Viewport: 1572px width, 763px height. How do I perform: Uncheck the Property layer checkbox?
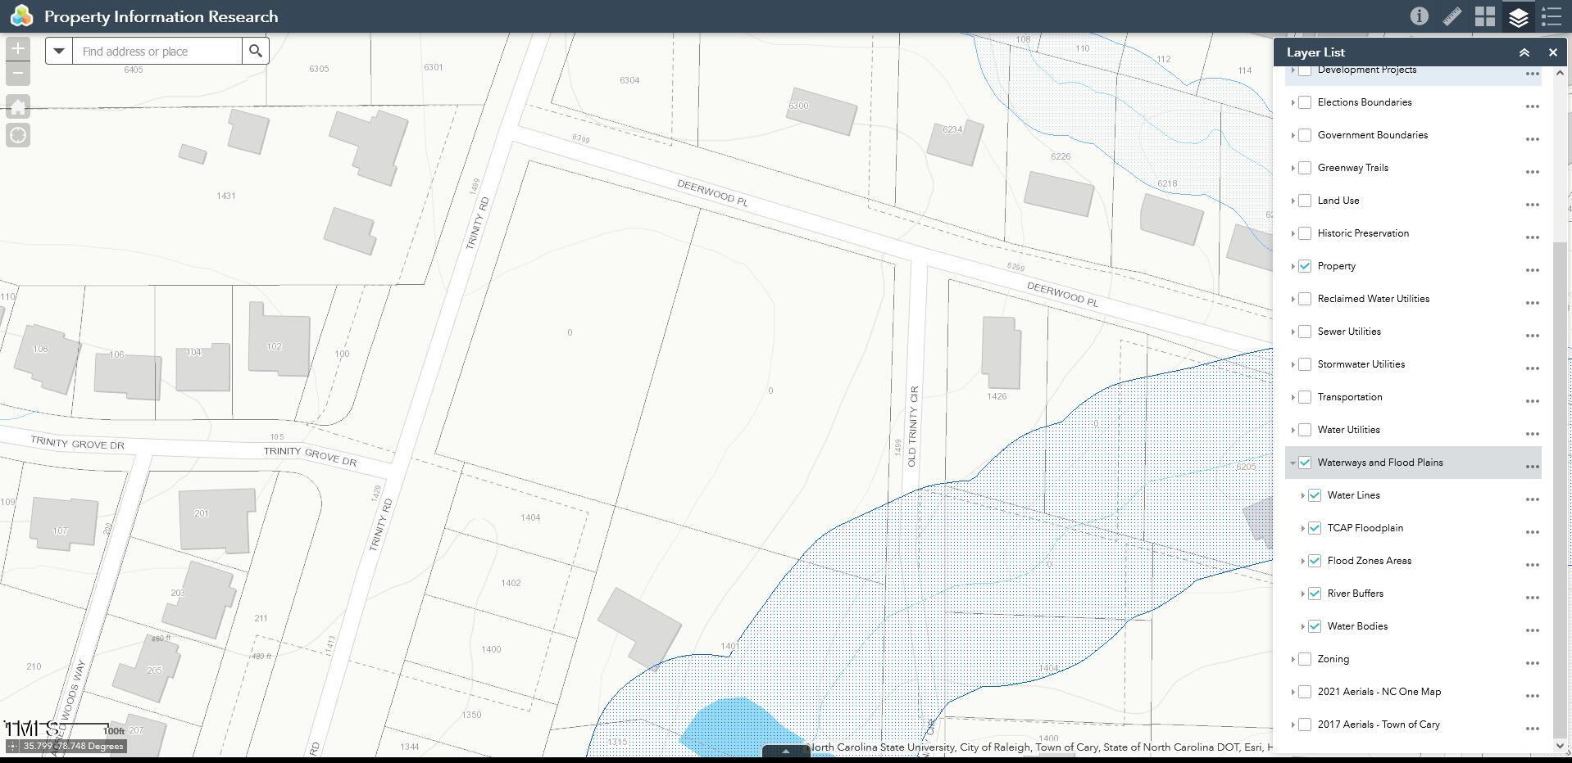[1305, 266]
